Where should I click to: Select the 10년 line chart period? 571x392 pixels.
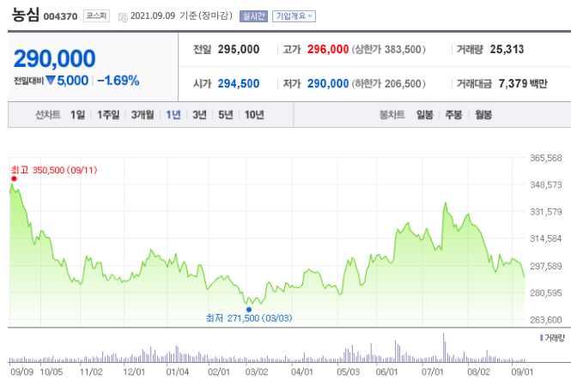pyautogui.click(x=254, y=115)
